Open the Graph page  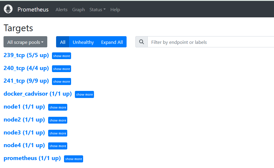(x=78, y=10)
